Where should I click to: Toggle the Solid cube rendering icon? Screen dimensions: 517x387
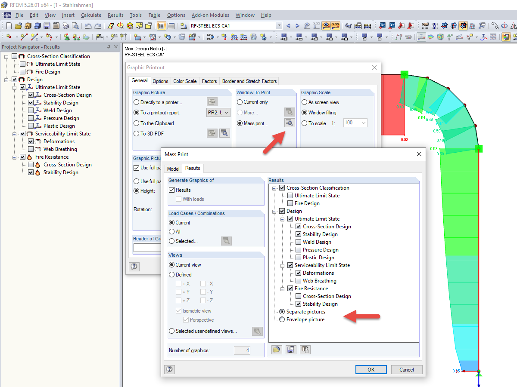(x=440, y=37)
